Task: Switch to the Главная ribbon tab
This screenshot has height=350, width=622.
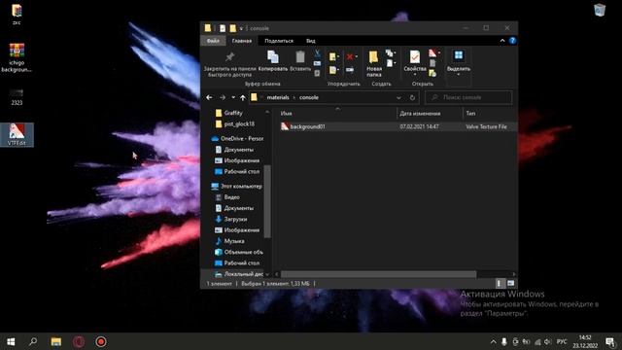Action: [242, 41]
